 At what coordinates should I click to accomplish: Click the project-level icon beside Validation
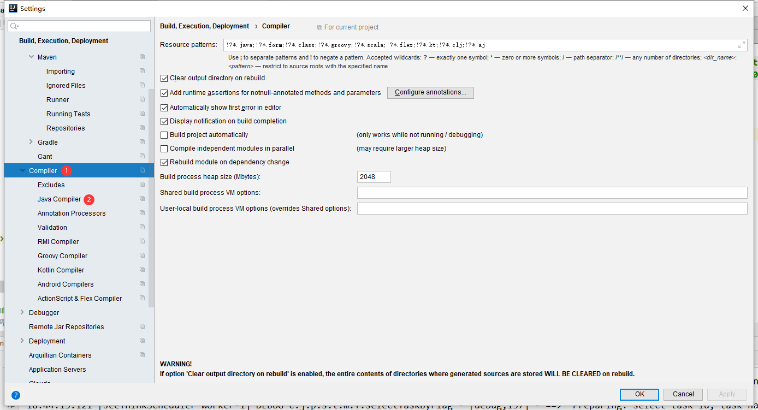[x=142, y=227]
